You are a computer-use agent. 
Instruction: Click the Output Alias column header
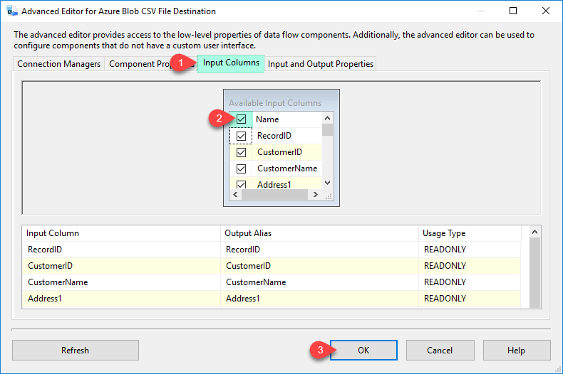pyautogui.click(x=319, y=233)
